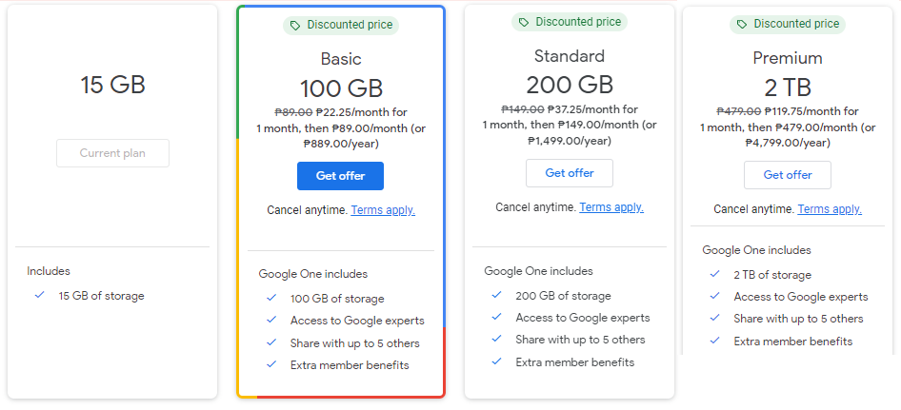Click the Premium Discounted price badge
Screen dimensions: 901x410
pos(788,24)
